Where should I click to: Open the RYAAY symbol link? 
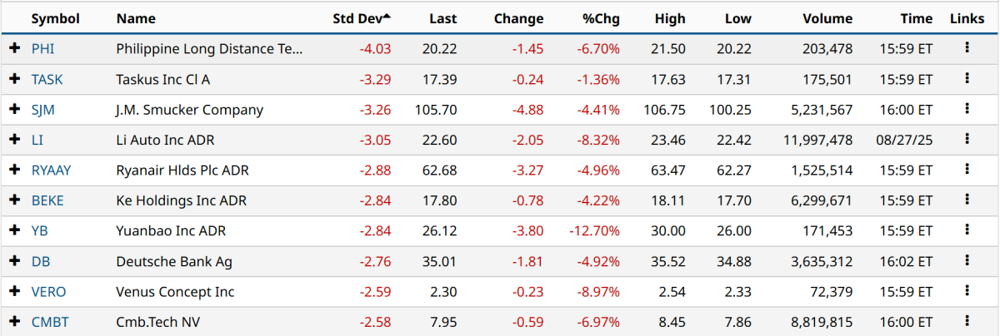point(52,170)
